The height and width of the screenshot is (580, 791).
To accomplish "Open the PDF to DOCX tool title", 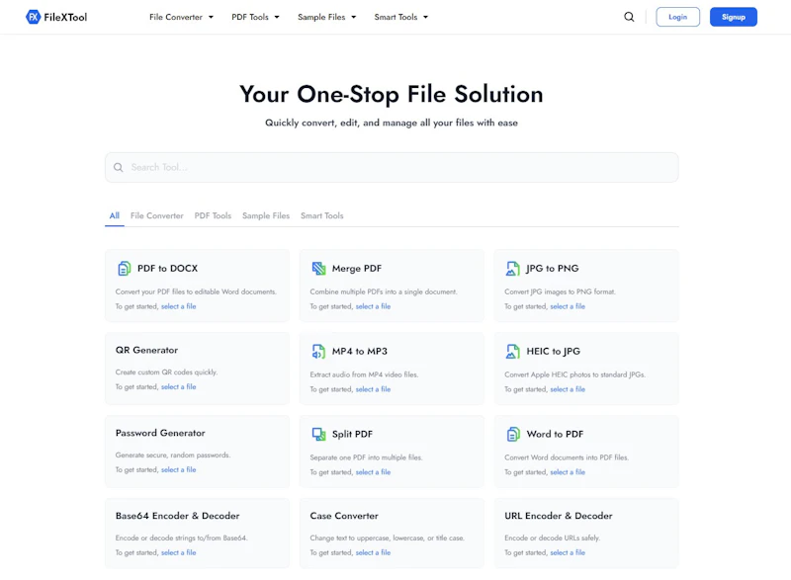I will pyautogui.click(x=167, y=269).
